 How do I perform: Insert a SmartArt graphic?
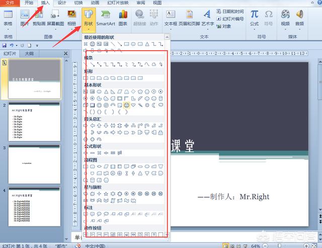click(106, 18)
